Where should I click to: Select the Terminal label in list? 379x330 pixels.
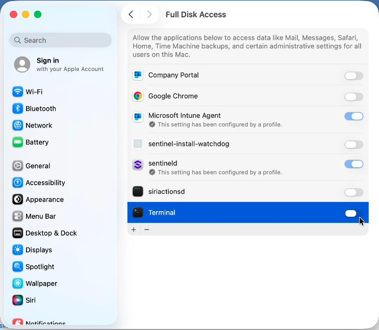162,213
